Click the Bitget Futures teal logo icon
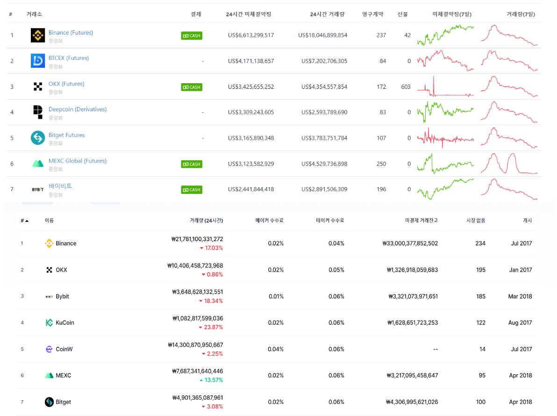This screenshot has width=557, height=416. 38,138
